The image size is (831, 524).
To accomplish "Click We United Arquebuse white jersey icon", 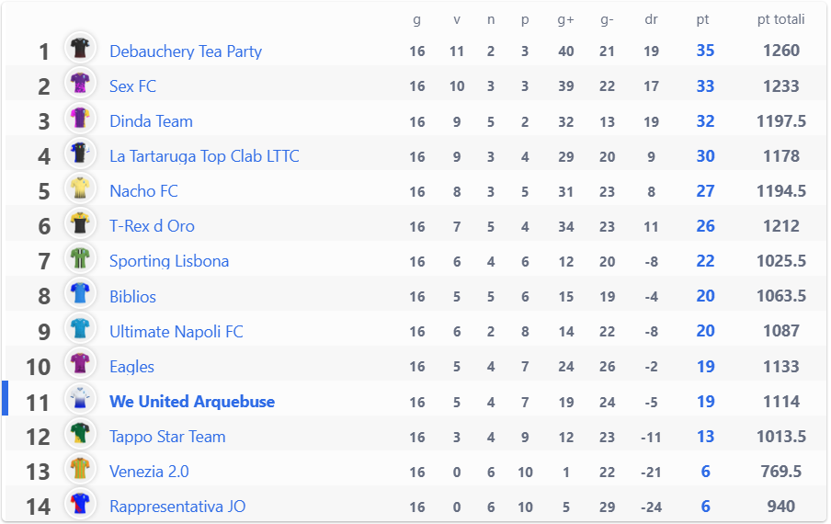I will (x=80, y=398).
